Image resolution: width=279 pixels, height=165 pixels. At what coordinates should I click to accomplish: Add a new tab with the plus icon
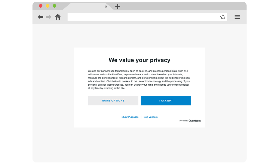tap(118, 7)
